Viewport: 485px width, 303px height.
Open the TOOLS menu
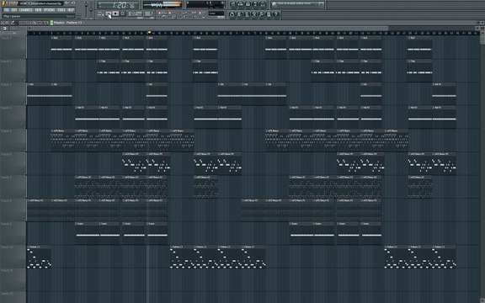coord(61,10)
